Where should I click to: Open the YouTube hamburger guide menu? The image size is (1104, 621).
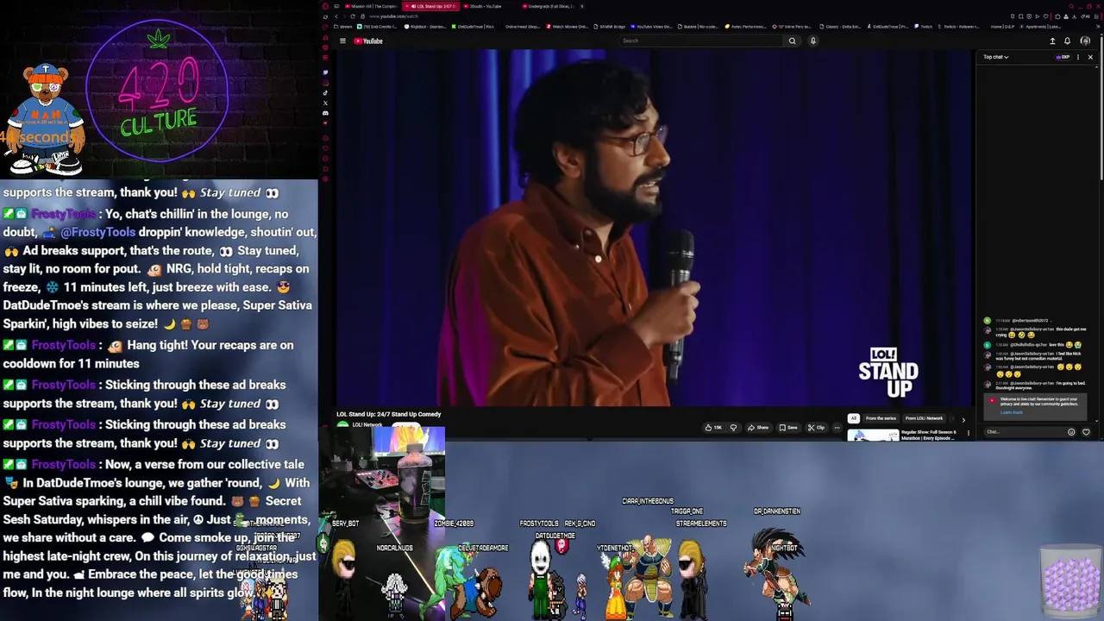coord(342,41)
